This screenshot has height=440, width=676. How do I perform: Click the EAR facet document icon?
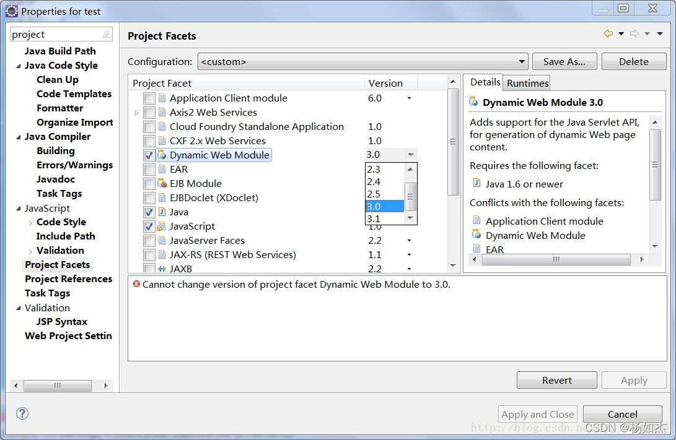[x=162, y=169]
